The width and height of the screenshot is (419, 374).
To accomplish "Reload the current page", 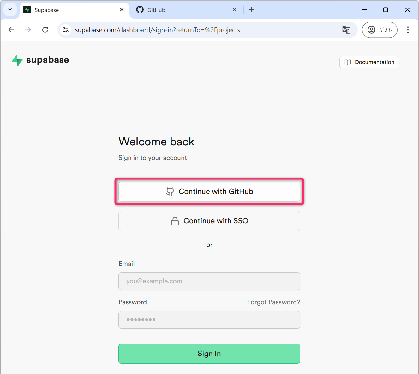I will tap(45, 30).
